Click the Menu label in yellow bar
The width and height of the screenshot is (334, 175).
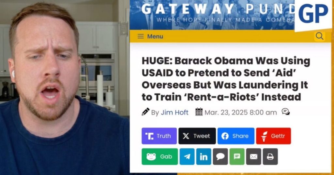pos(155,36)
